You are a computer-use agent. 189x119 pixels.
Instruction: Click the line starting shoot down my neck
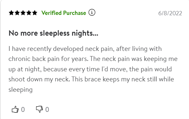(91, 79)
